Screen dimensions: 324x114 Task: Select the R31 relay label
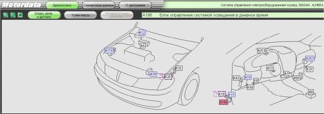click(179, 68)
